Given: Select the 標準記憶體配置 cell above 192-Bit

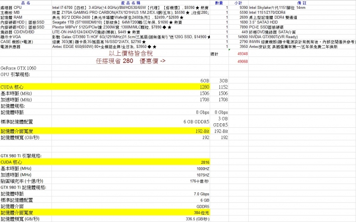Looking at the screenshot, I should point(26,122).
